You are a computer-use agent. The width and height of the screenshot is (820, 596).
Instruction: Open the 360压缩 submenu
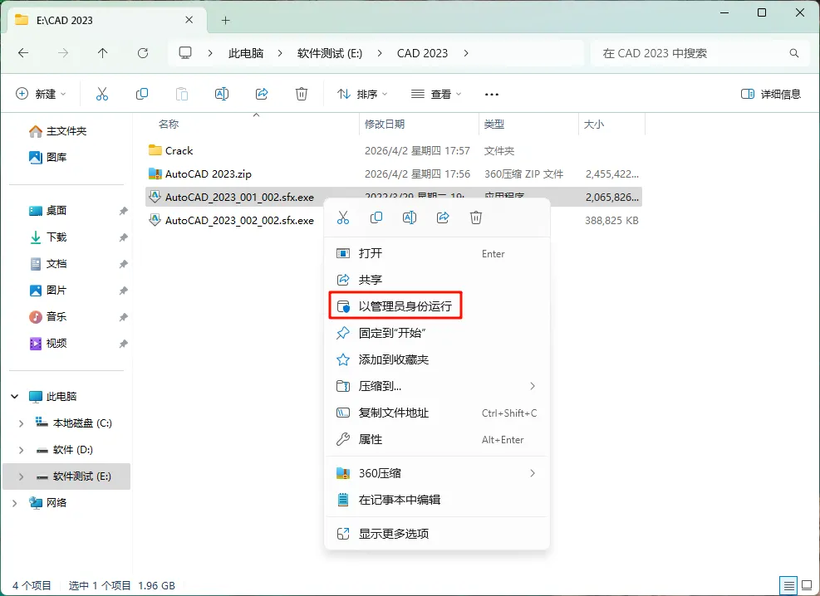click(437, 473)
